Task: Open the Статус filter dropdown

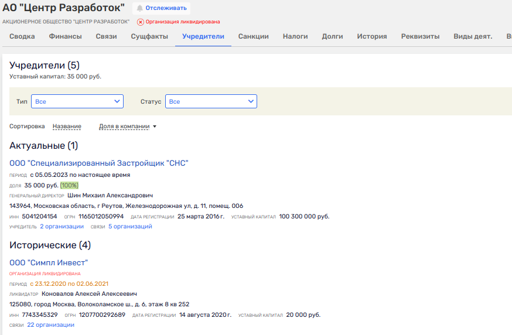Action: 211,101
